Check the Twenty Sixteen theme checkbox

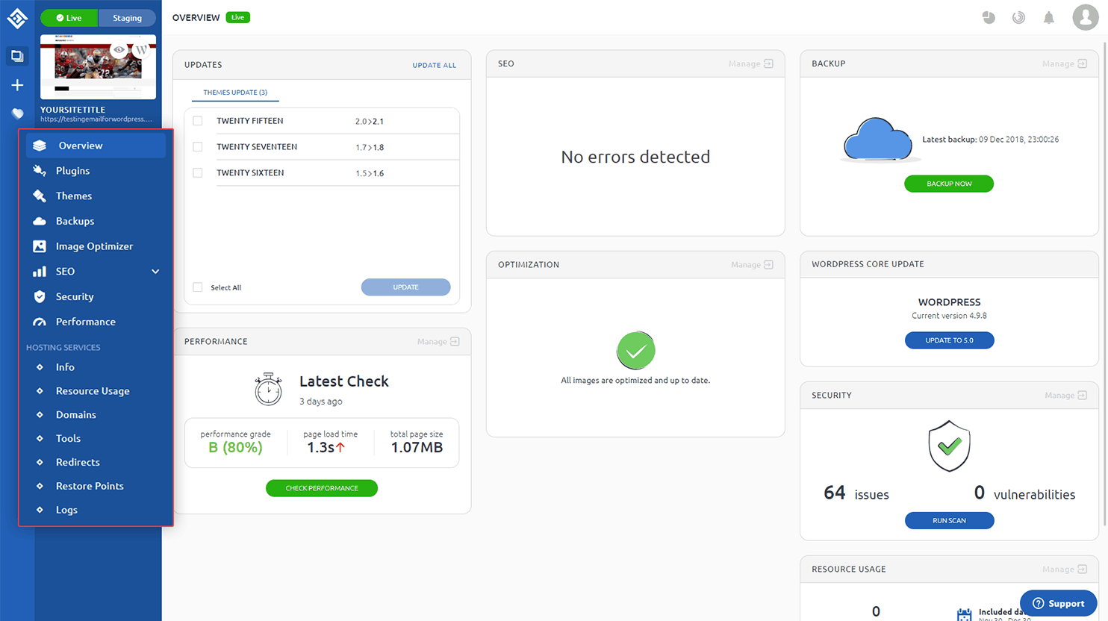(198, 173)
